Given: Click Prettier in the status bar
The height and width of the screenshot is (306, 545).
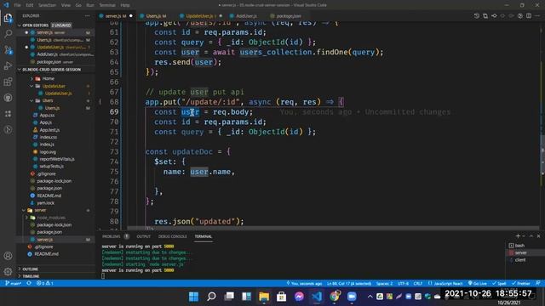Looking at the screenshot, I should pos(520,283).
